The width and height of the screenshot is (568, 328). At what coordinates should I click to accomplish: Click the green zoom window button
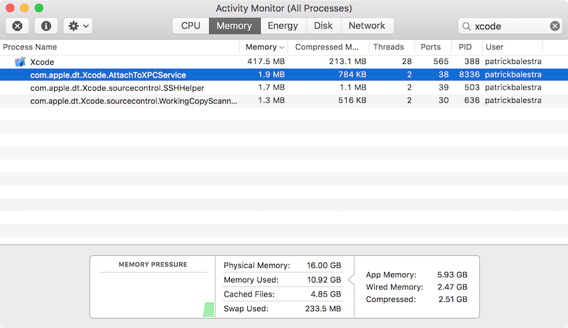39,8
